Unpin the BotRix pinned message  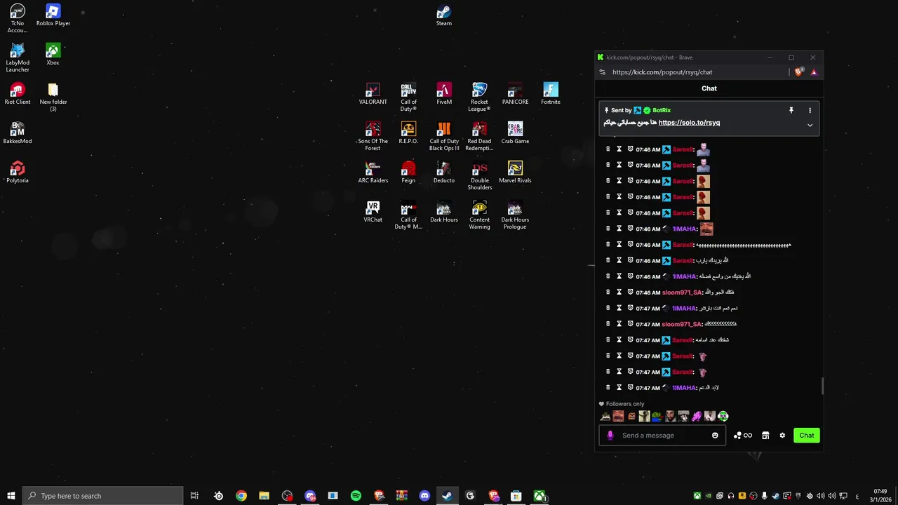click(x=791, y=110)
